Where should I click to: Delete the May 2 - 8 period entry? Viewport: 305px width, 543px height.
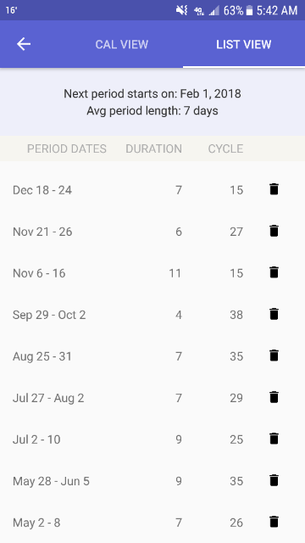tap(274, 522)
